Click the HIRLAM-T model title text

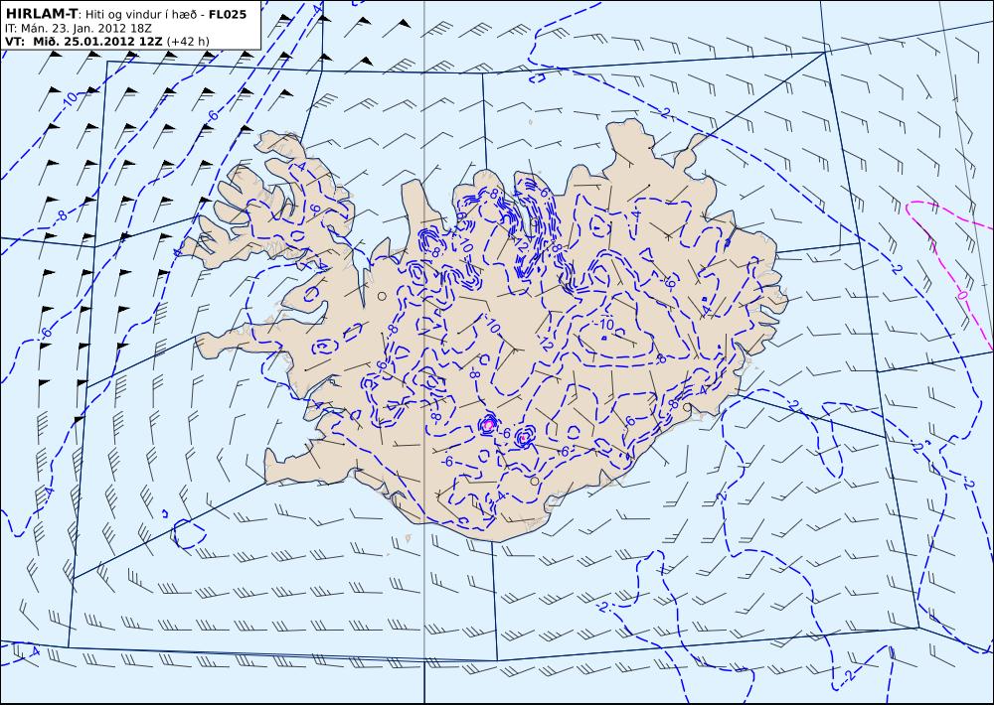[41, 14]
